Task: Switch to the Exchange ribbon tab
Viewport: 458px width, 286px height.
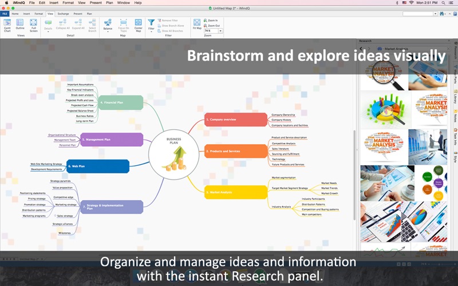Action: pyautogui.click(x=63, y=14)
